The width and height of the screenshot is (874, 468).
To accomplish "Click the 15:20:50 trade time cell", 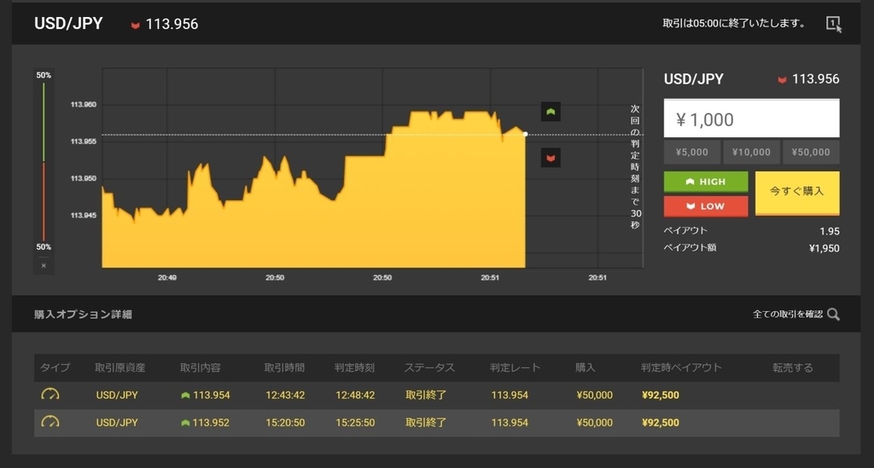I will [x=285, y=422].
